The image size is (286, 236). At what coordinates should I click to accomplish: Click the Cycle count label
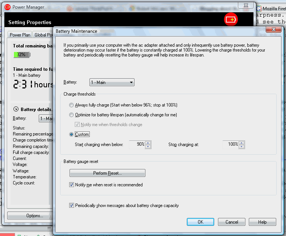[x=24, y=183]
